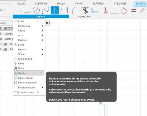Choose Cota de boceto menu item

(x=29, y=92)
